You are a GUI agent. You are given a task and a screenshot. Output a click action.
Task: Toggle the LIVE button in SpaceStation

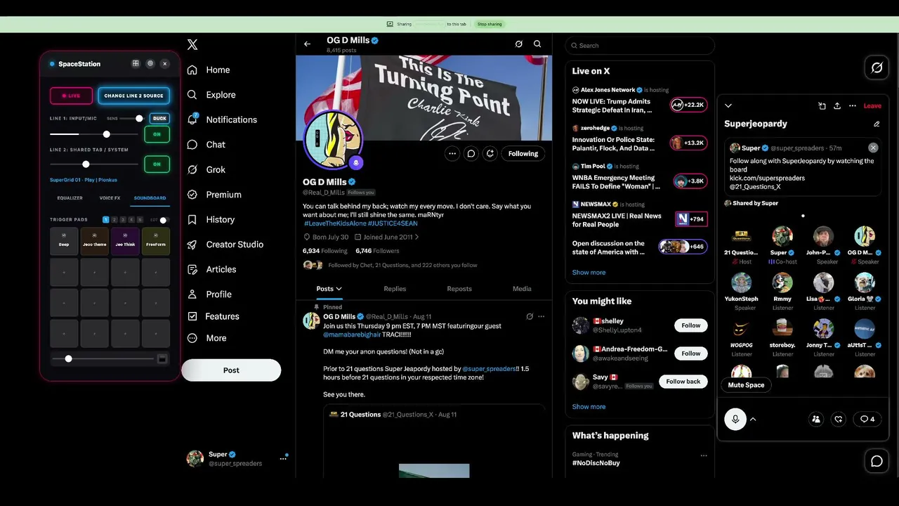click(x=71, y=96)
